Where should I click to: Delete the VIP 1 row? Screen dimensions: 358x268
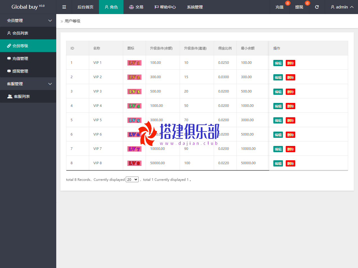click(x=291, y=63)
